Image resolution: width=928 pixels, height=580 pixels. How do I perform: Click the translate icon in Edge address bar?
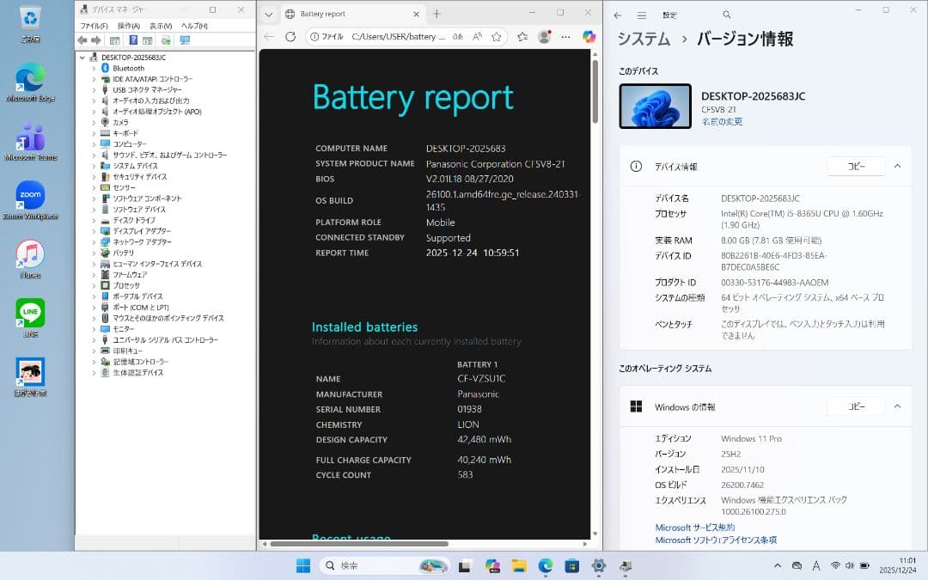click(x=457, y=37)
